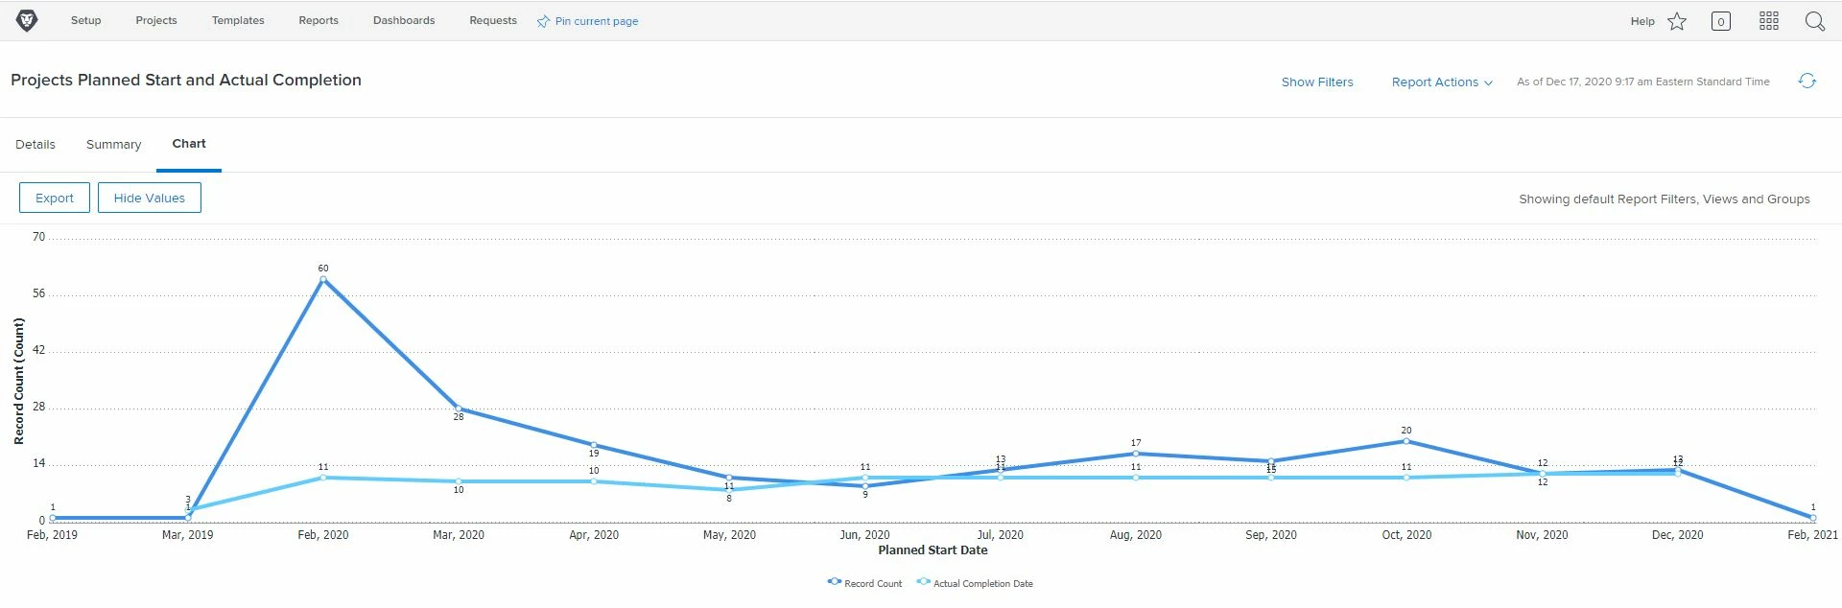
Task: Go to Dashboards navigation item
Action: (404, 20)
